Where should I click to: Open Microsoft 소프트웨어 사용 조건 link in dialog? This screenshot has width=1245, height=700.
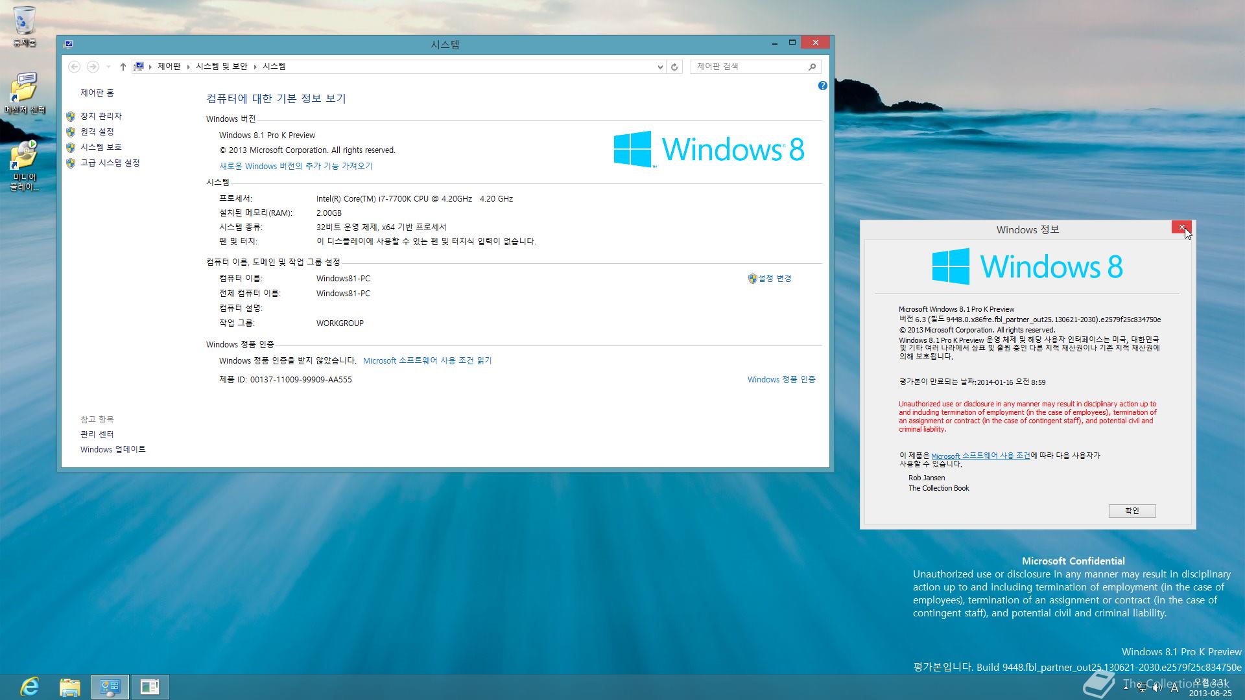(x=980, y=456)
